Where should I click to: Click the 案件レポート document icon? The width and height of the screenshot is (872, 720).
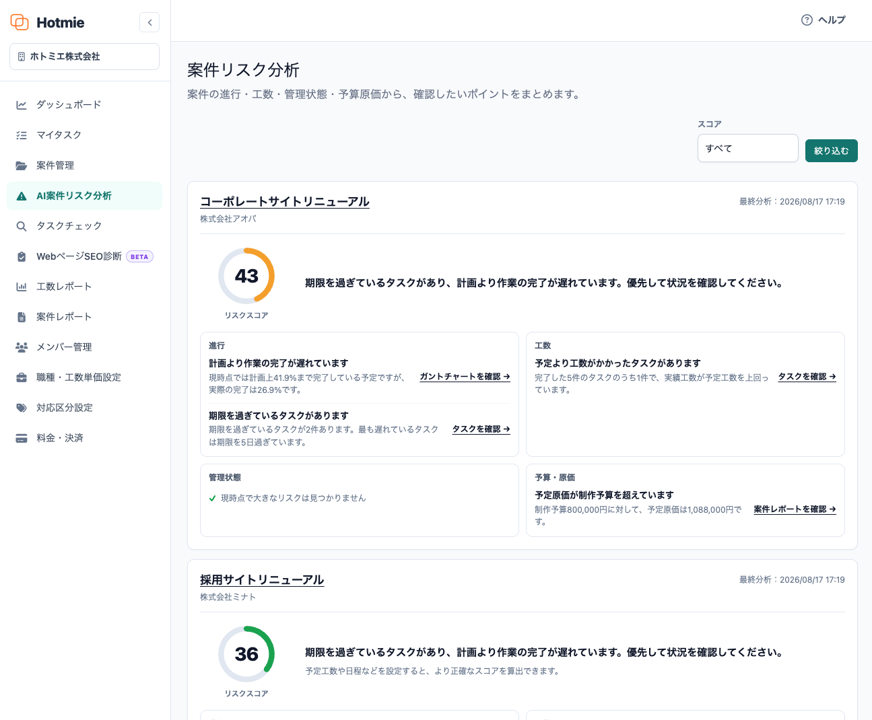coord(22,317)
